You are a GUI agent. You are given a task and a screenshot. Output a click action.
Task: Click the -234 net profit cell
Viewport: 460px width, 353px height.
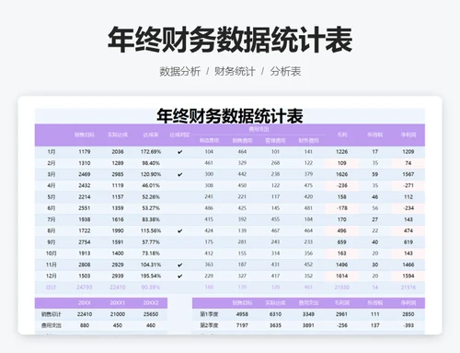[408, 208]
